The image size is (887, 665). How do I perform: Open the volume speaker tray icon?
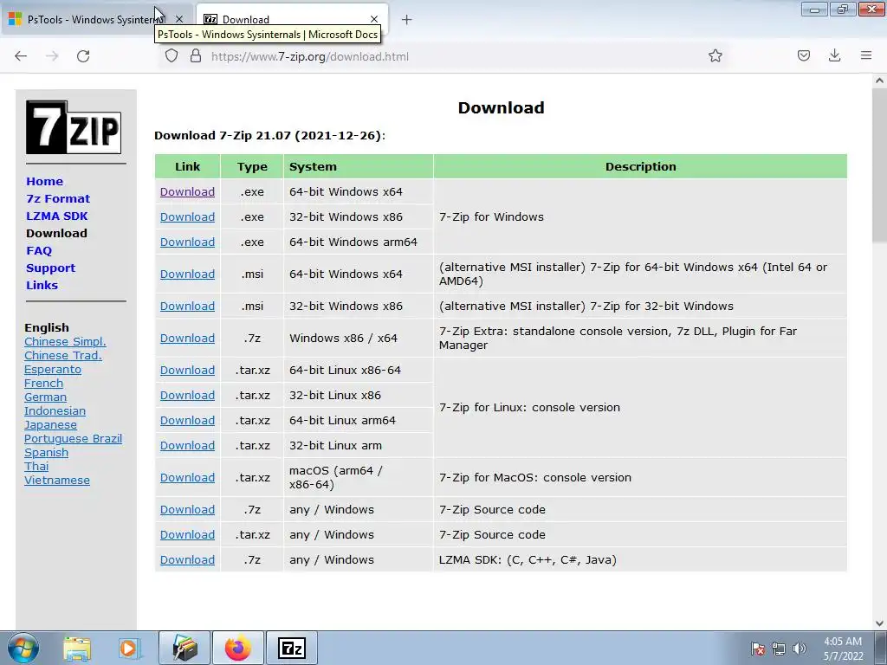[x=800, y=649]
